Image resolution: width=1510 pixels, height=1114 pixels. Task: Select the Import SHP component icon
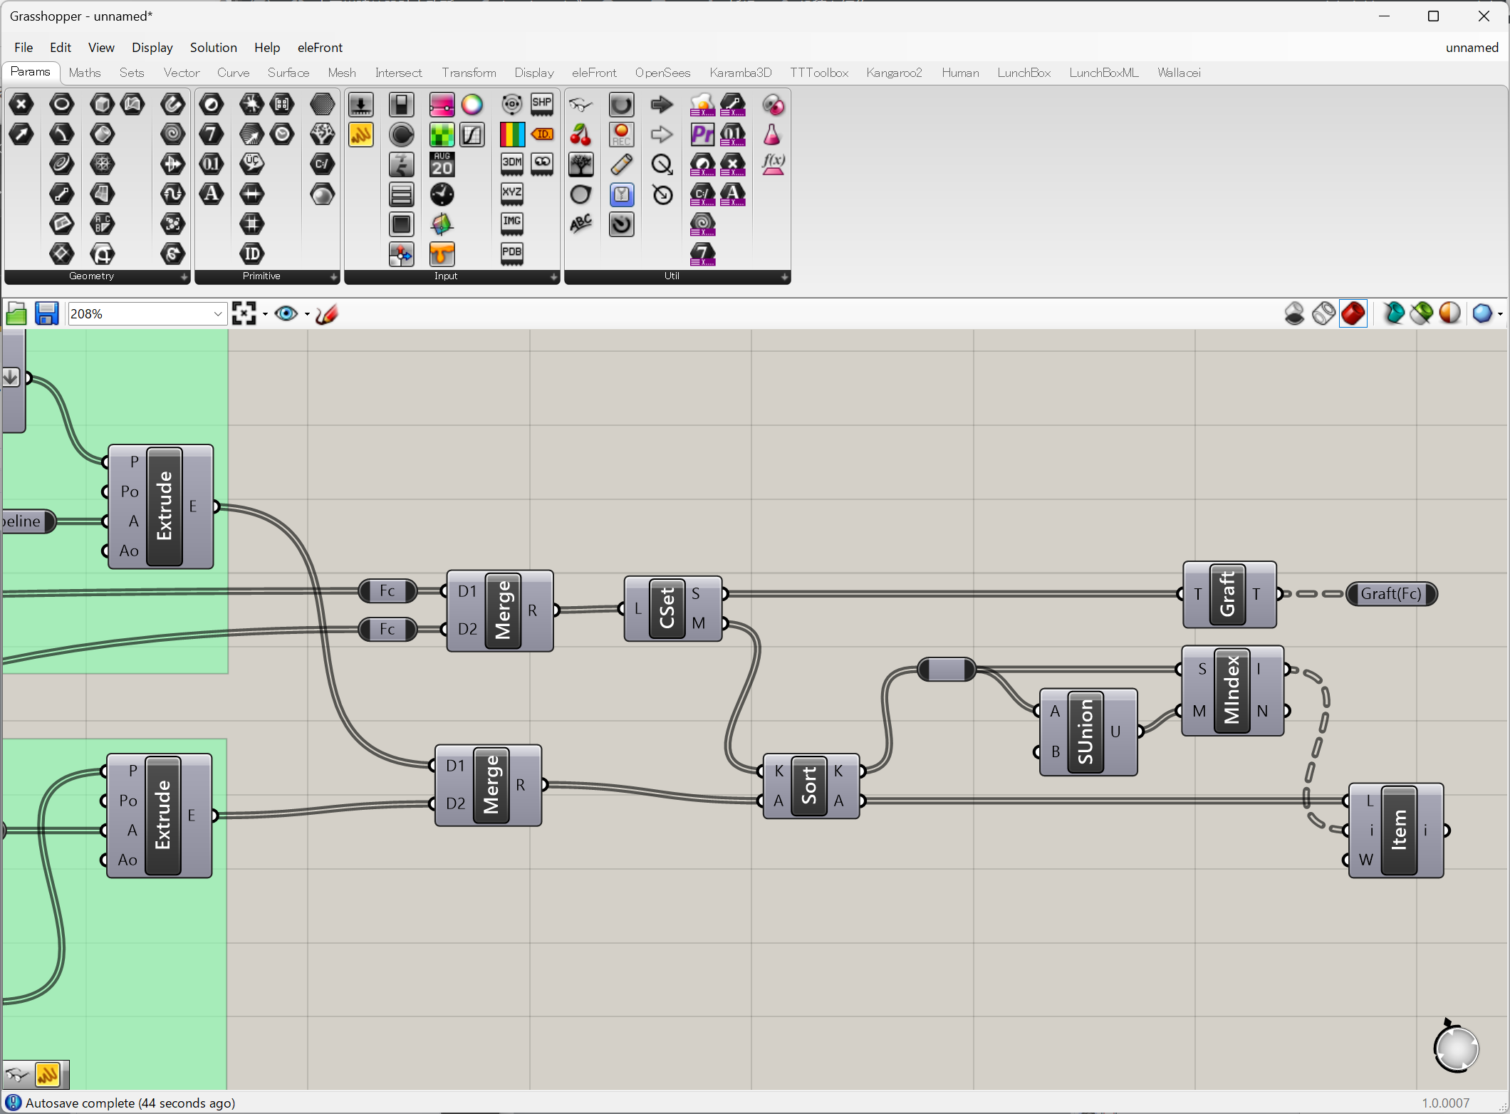coord(542,105)
